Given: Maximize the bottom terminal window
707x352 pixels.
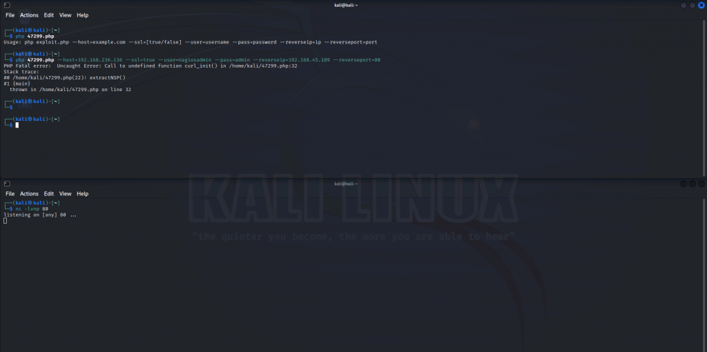Looking at the screenshot, I should tap(693, 184).
